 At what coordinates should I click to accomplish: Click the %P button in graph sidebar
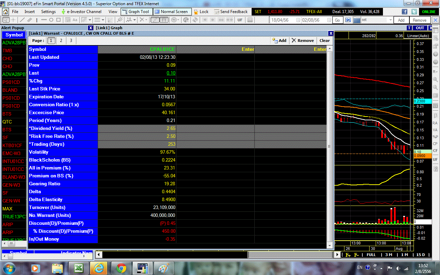coord(435,137)
